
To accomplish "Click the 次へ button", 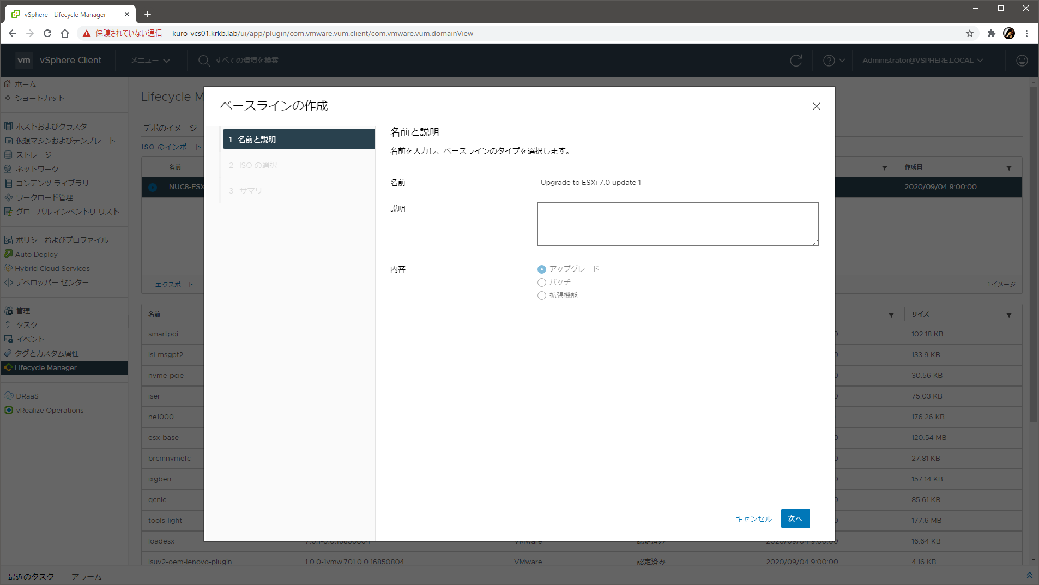I will pyautogui.click(x=795, y=518).
